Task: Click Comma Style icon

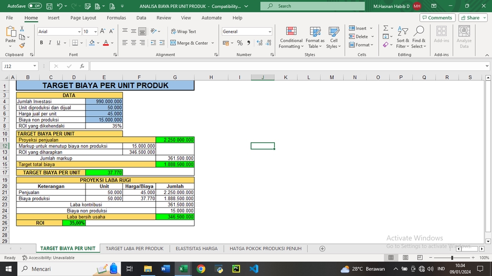Action: 249,43
